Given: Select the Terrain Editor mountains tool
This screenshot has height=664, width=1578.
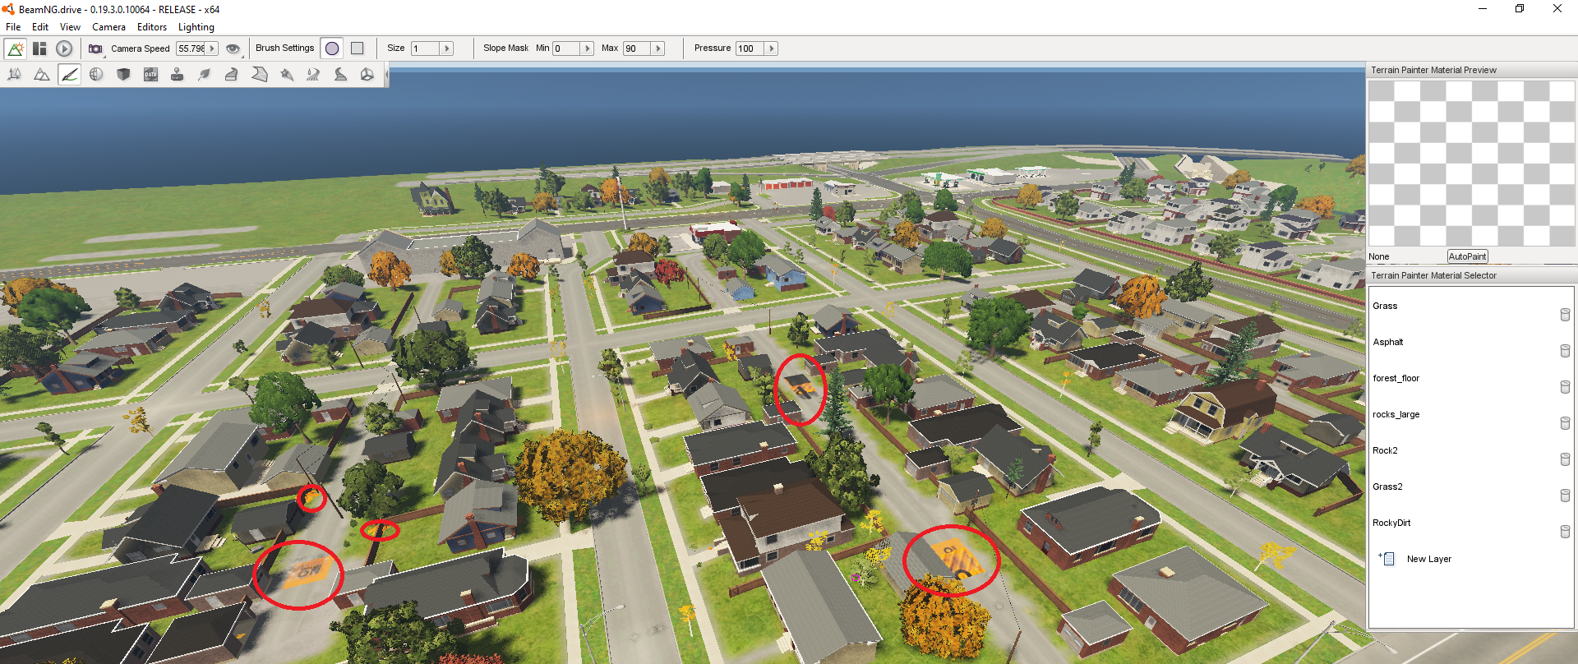Looking at the screenshot, I should 41,75.
